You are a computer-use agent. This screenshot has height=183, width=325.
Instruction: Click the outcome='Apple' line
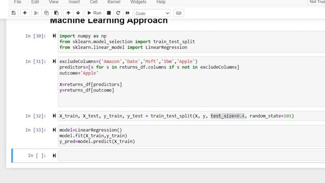(79, 73)
